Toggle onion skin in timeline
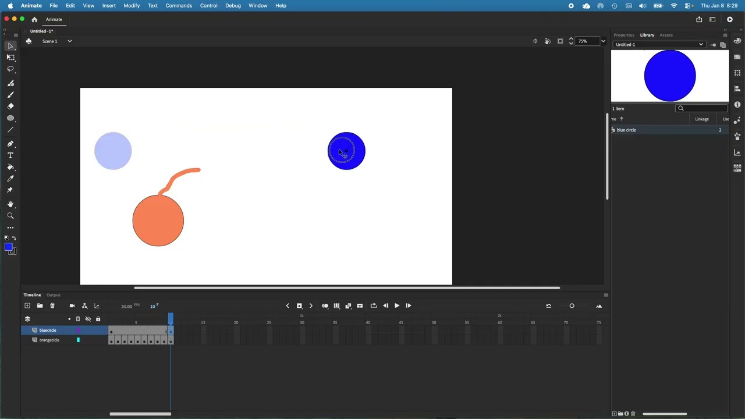This screenshot has height=419, width=745. point(325,306)
